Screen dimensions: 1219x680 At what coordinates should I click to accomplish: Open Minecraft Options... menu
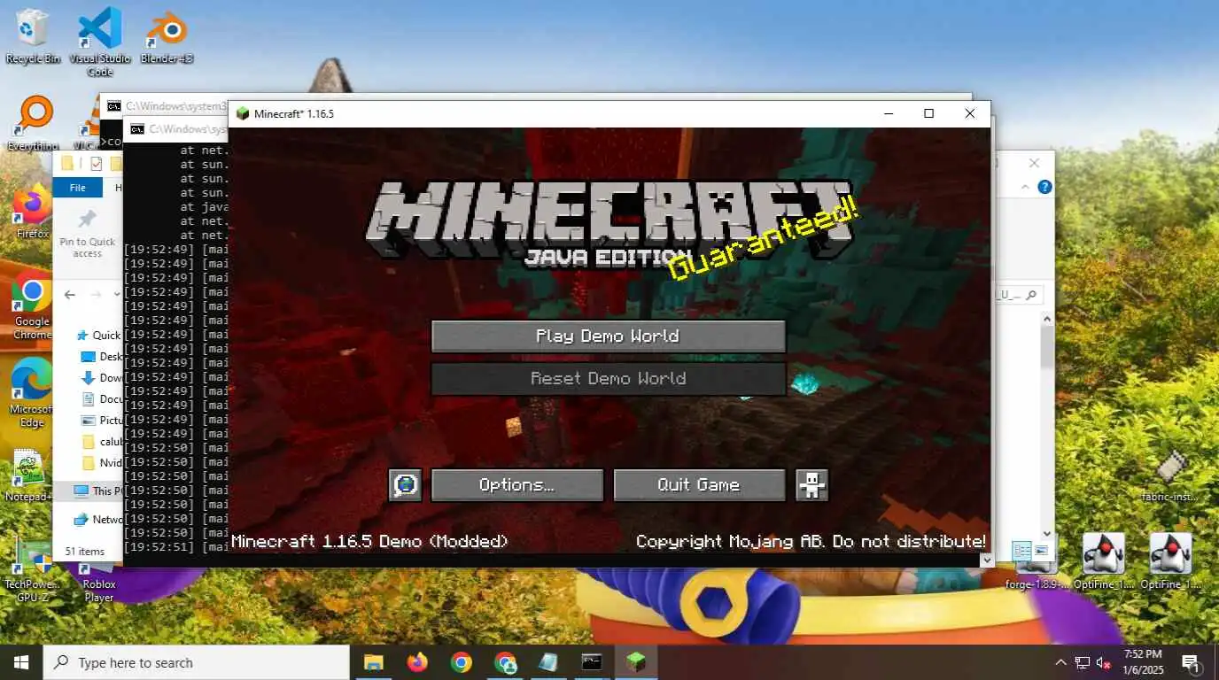516,485
